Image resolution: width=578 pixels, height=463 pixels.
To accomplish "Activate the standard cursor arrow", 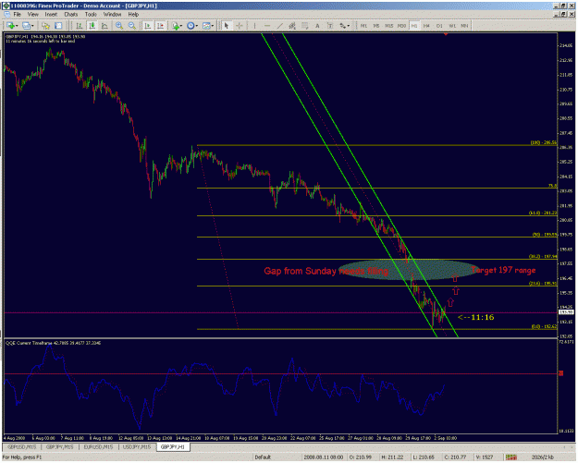I will tap(227, 26).
